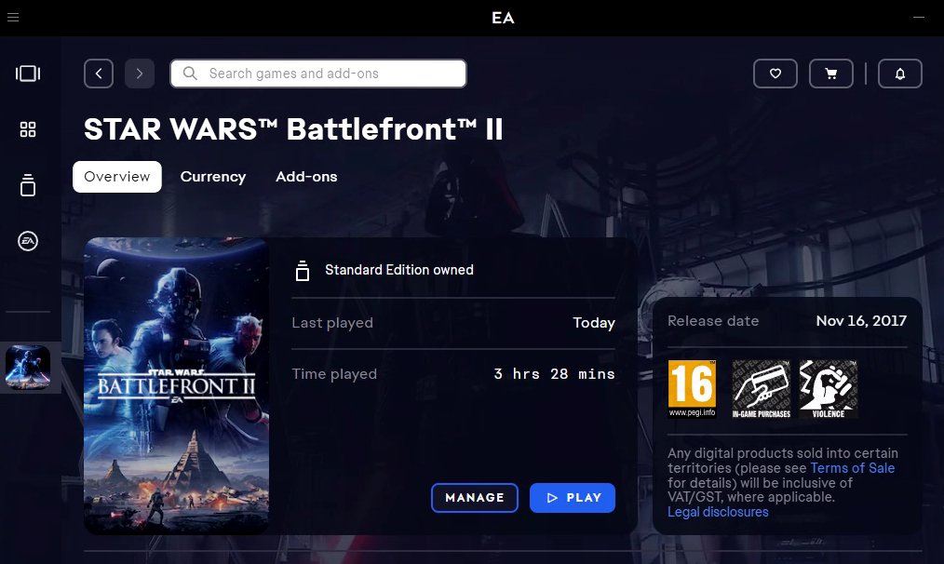Switch to the Add-ons tab
Screen dimensions: 944x564
click(306, 176)
